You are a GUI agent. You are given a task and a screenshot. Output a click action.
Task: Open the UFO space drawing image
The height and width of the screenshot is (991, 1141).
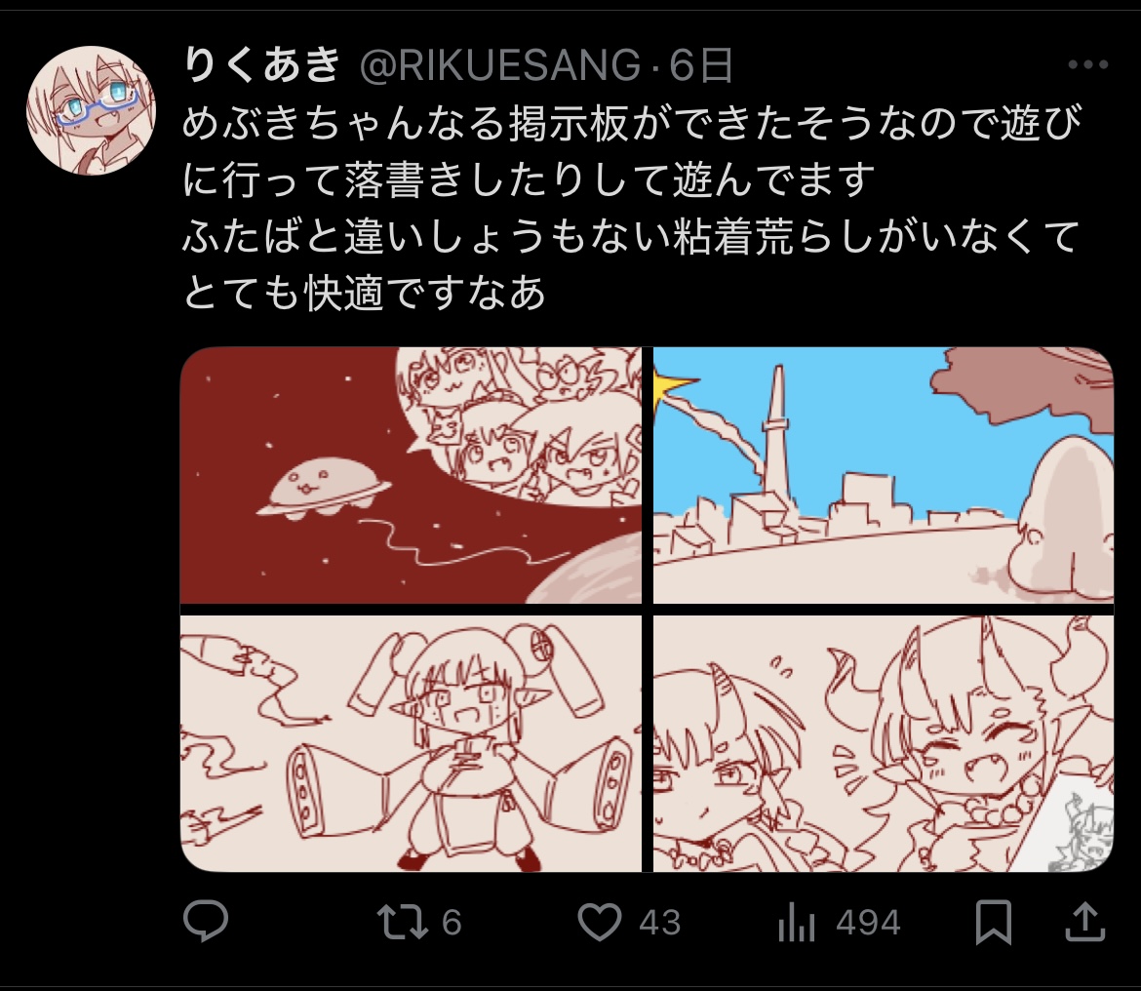pyautogui.click(x=412, y=475)
